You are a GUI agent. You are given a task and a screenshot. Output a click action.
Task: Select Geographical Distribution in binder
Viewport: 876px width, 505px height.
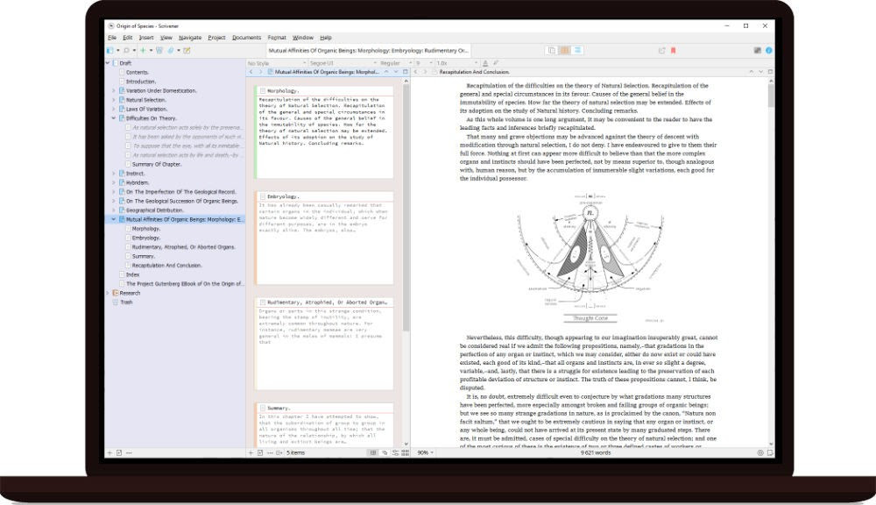coord(154,210)
